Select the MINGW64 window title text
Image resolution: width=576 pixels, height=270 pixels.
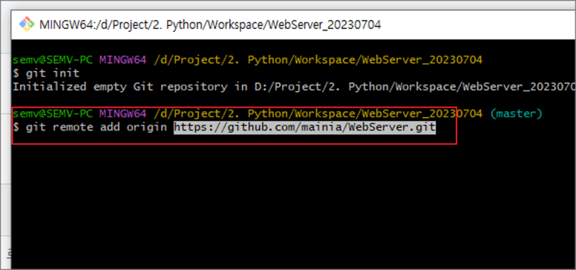(x=210, y=24)
